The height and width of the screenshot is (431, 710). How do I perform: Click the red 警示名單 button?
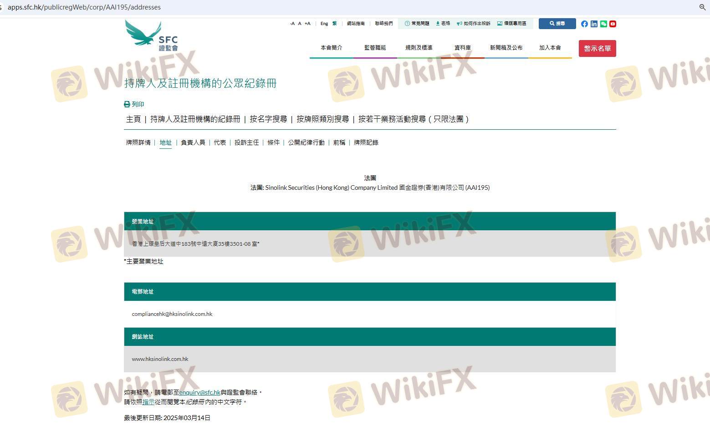coord(597,48)
